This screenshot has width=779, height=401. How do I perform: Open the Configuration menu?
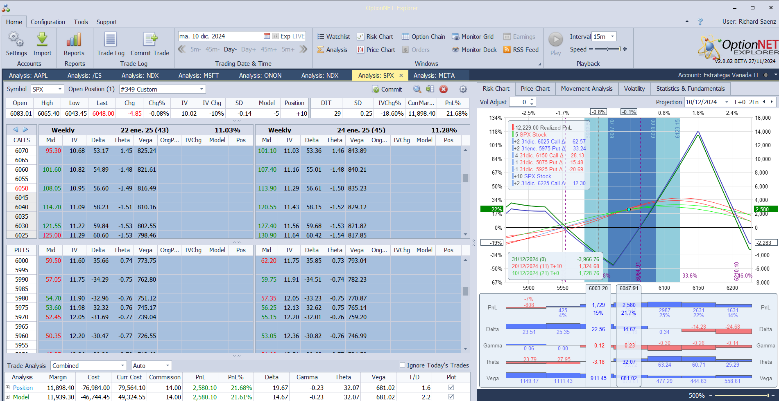click(48, 22)
